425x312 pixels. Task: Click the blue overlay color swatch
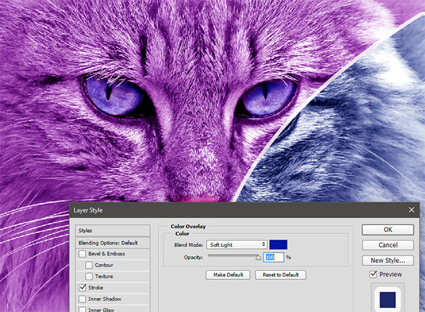click(278, 244)
